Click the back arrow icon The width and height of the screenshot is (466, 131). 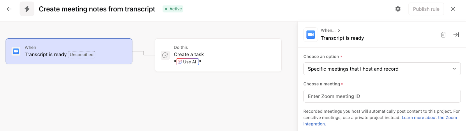9,9
